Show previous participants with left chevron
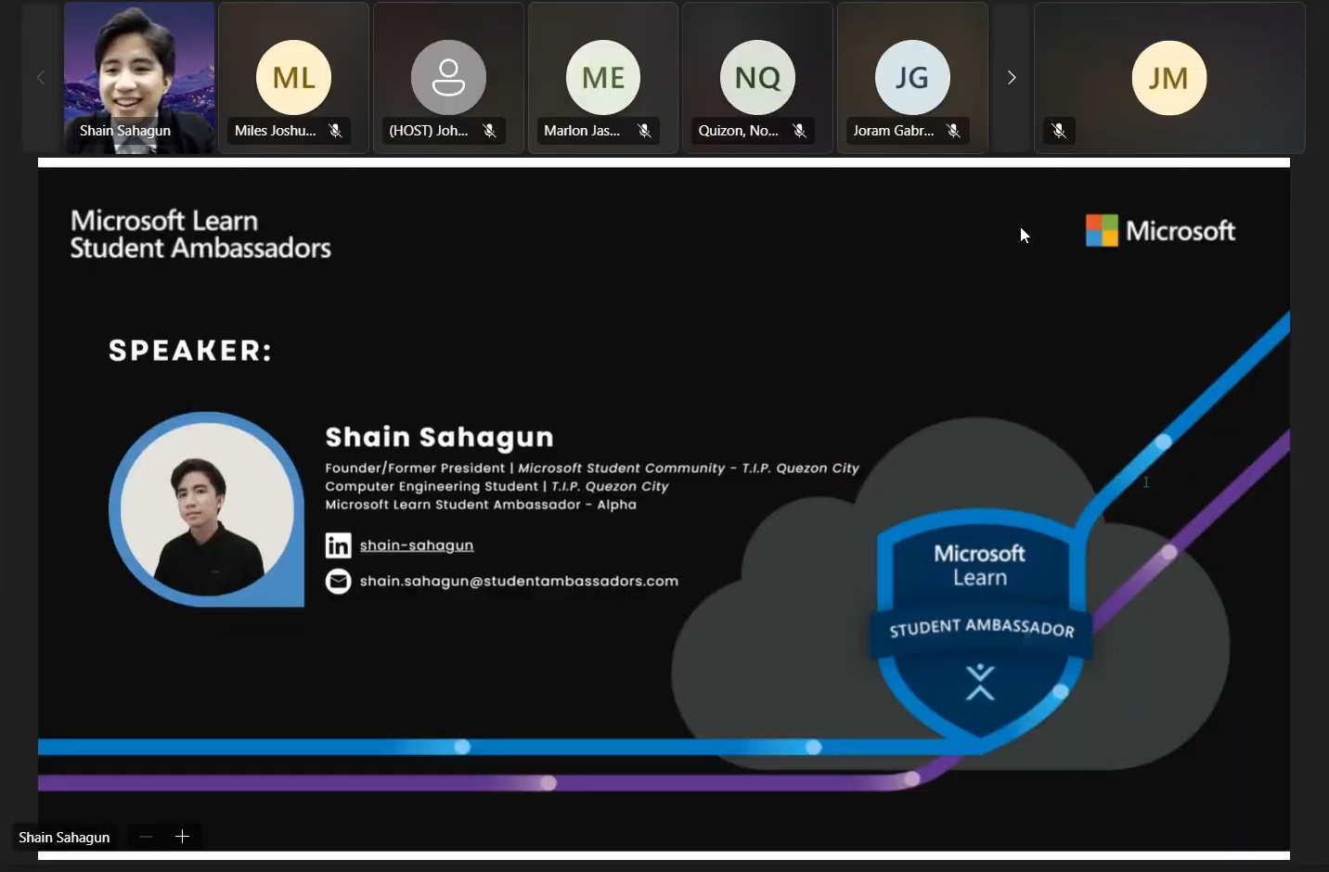The height and width of the screenshot is (872, 1329). 40,78
